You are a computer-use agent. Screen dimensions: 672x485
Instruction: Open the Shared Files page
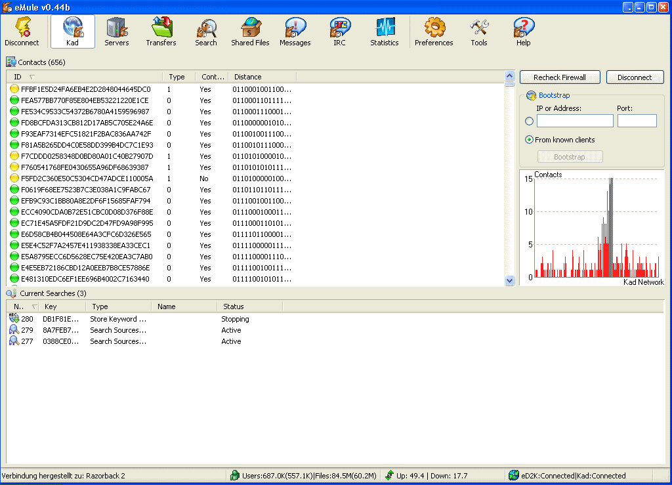(x=250, y=32)
